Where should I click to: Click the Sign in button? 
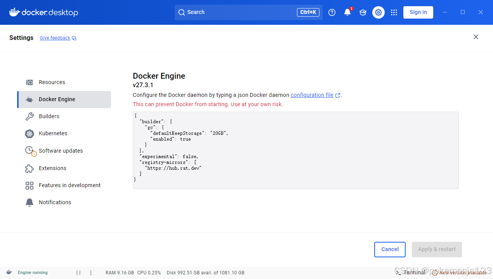(x=418, y=12)
